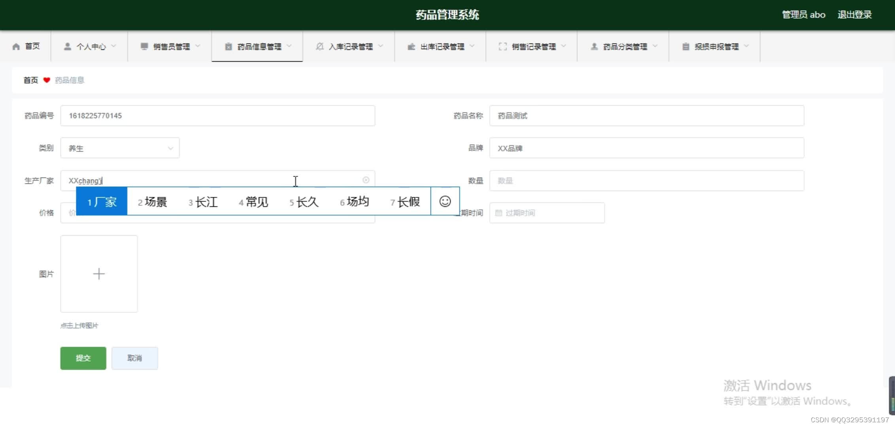Image resolution: width=895 pixels, height=427 pixels.
Task: Click the home icon in navigation bar
Action: coord(16,47)
